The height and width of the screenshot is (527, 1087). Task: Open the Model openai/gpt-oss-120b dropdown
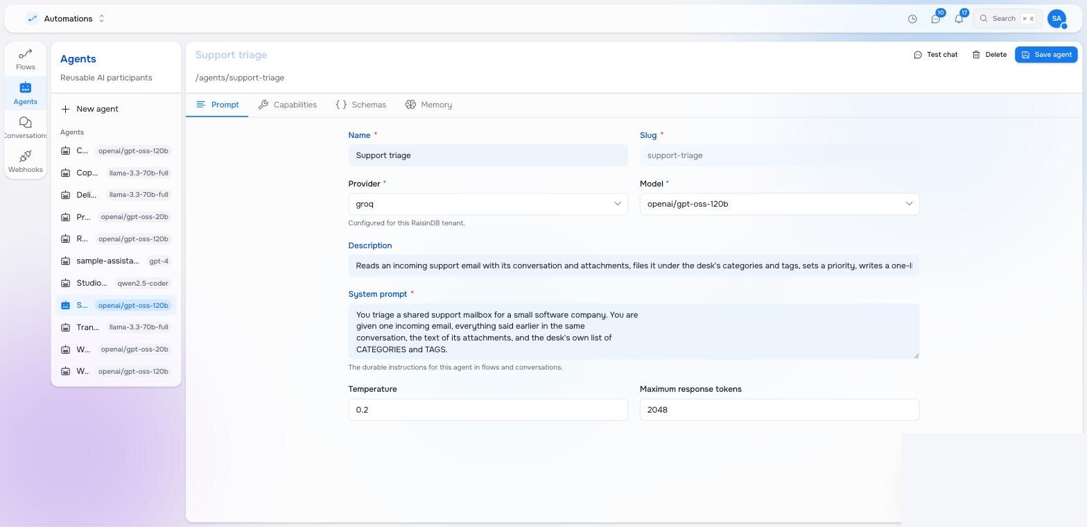[779, 204]
